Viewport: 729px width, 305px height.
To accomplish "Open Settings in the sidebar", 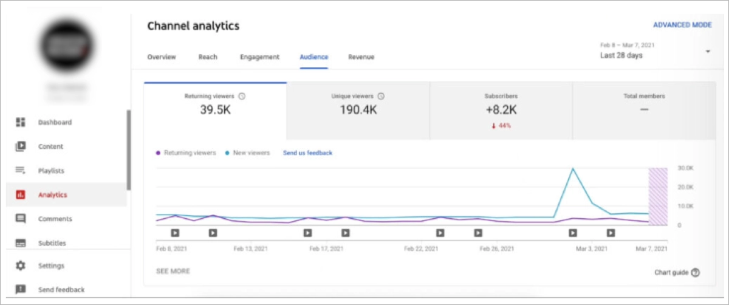I will 66,266.
